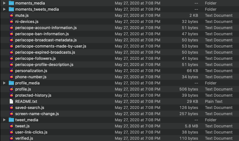This screenshot has width=239, height=141.
Task: Click the tweet.js file icon
Action: tap(12, 126)
